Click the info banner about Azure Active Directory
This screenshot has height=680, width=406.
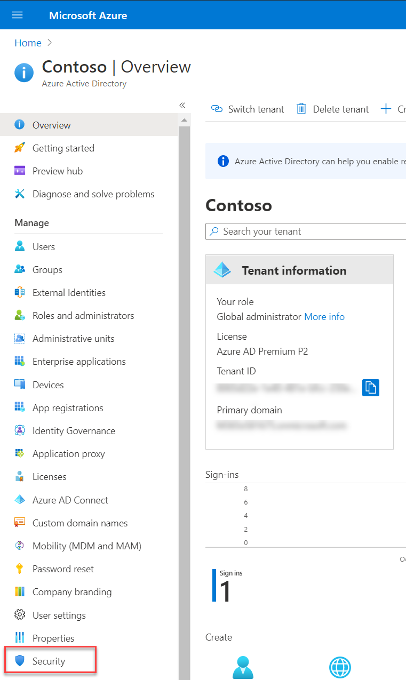pos(306,161)
